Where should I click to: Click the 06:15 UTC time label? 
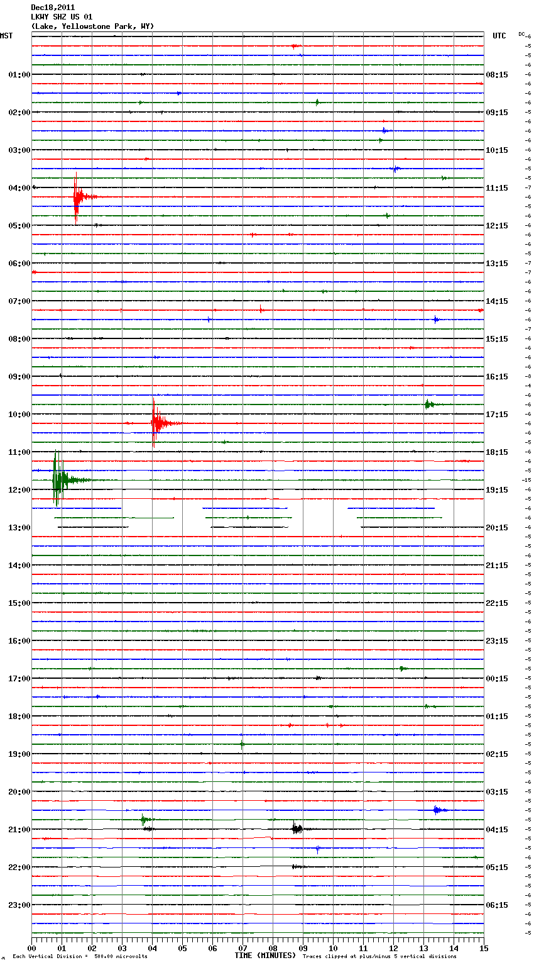click(x=497, y=905)
